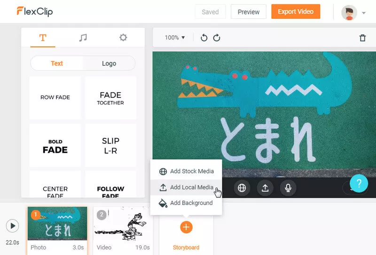Switch to the Logo option
Viewport: 376px width, 255px height.
(109, 63)
